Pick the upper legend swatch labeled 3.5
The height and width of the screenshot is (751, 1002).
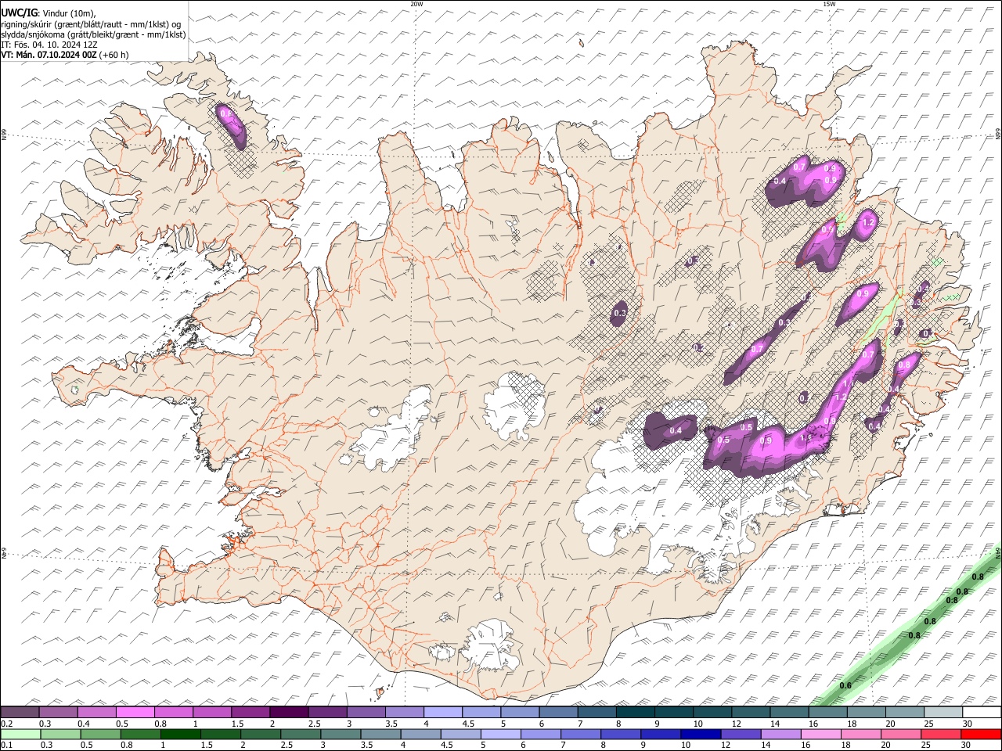[405, 712]
